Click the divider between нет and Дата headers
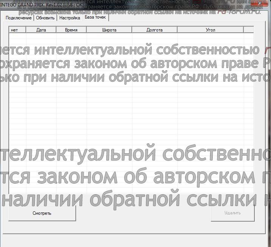This screenshot has height=247, width=271. click(x=26, y=30)
